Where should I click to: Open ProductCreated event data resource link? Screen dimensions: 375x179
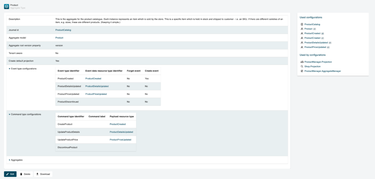[x=93, y=78]
